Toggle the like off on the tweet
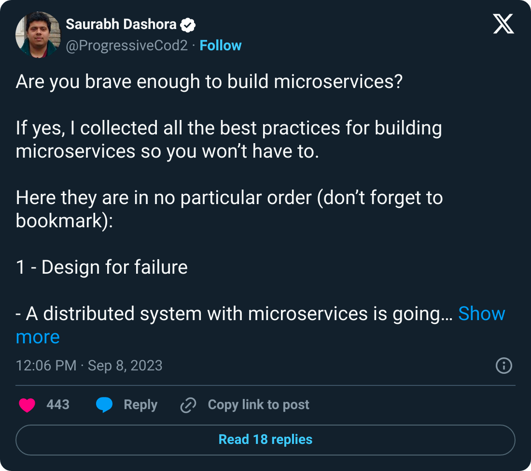Viewport: 531px width, 471px height. (x=26, y=404)
